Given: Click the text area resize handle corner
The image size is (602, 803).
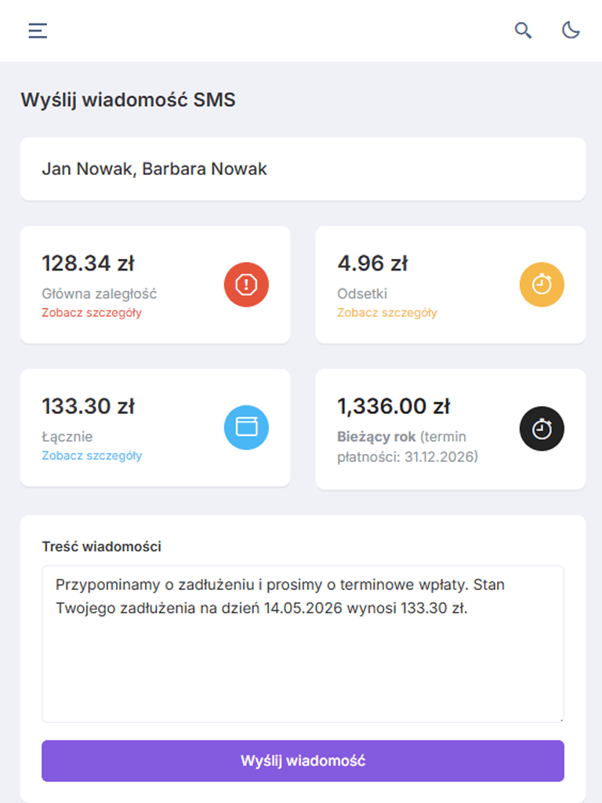Looking at the screenshot, I should pos(561,720).
